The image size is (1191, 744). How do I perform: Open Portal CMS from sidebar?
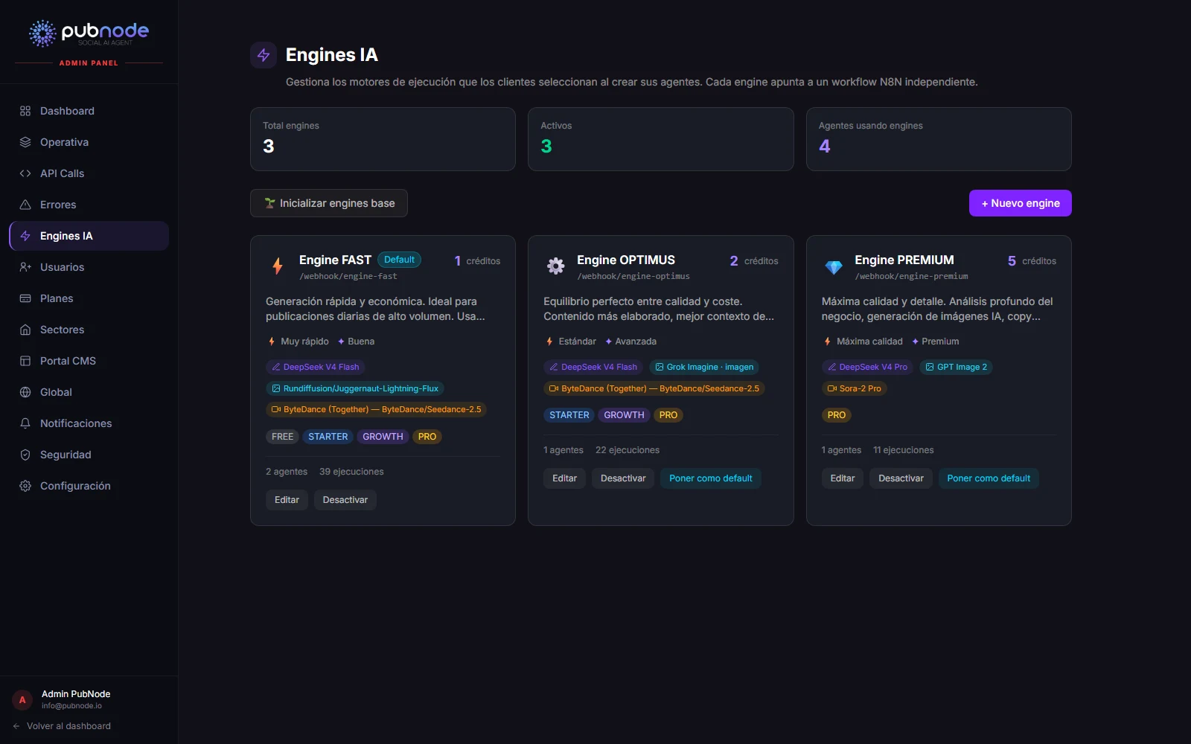[x=89, y=361]
